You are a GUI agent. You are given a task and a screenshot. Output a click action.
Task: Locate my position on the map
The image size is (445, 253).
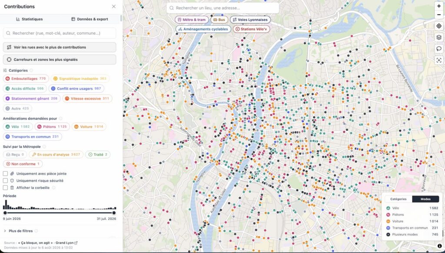(439, 26)
